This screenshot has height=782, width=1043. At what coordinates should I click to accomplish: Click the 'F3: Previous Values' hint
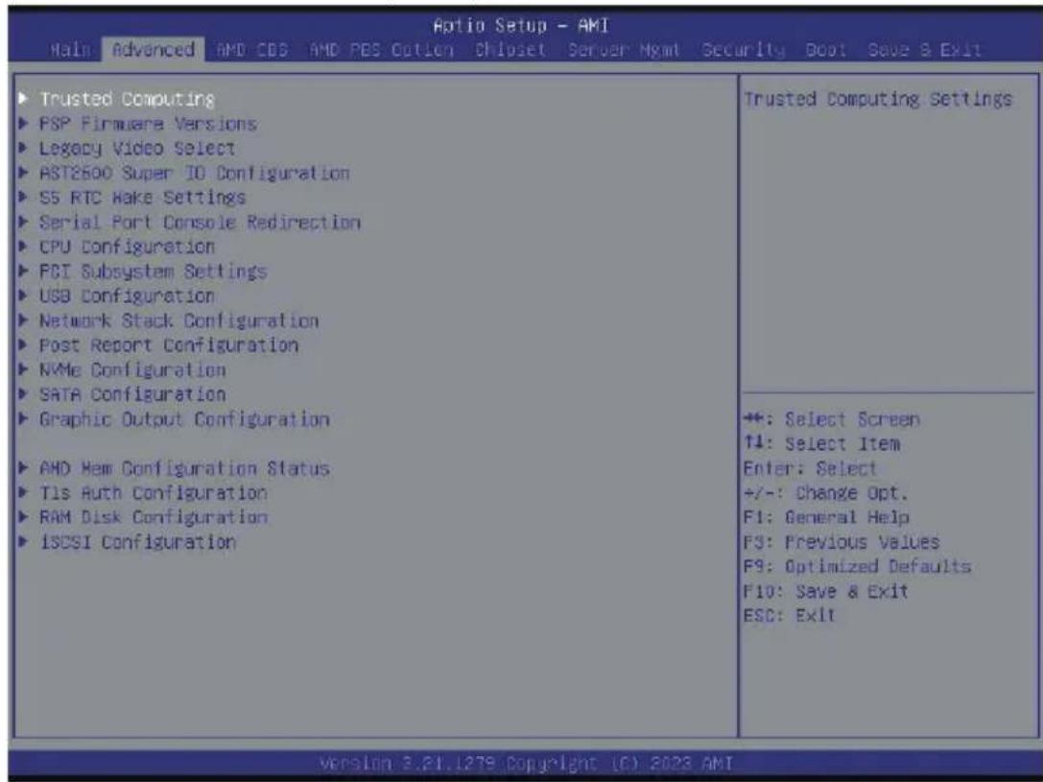point(842,542)
